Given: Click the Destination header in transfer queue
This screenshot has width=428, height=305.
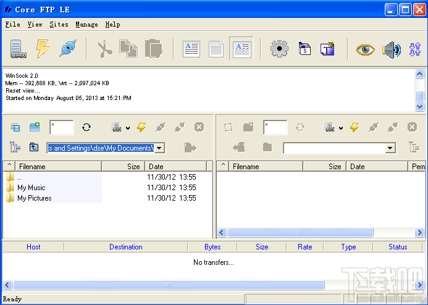Looking at the screenshot, I should (x=126, y=247).
